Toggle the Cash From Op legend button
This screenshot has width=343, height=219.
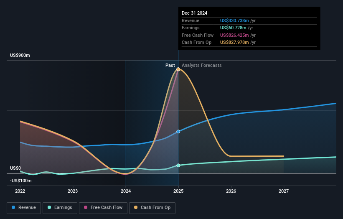pyautogui.click(x=152, y=208)
